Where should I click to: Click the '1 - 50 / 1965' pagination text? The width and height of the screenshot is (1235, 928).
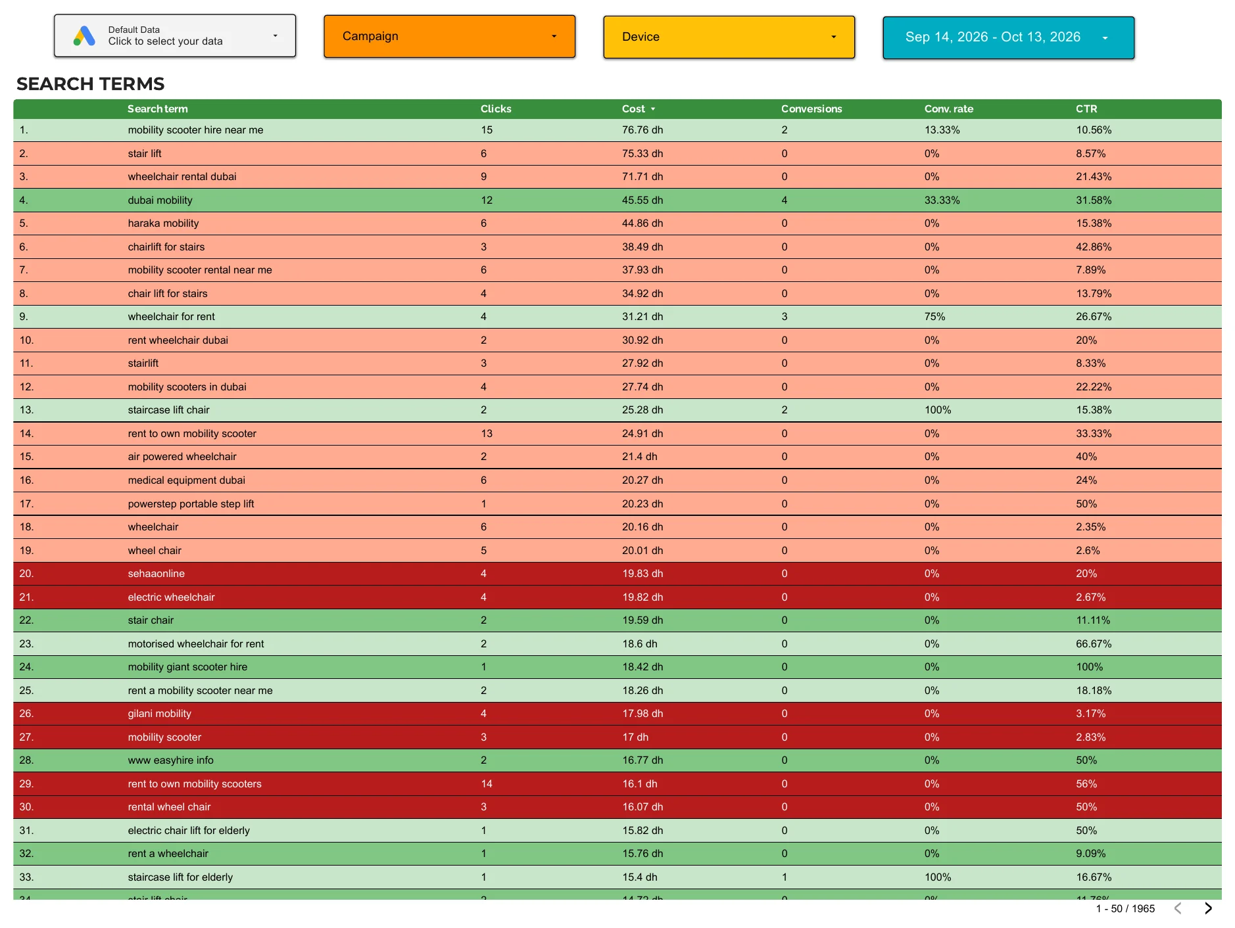coord(1125,908)
